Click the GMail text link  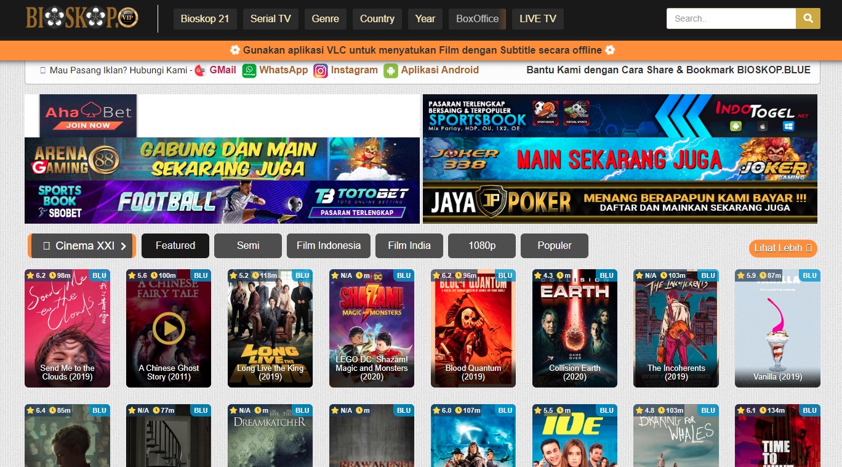pos(223,70)
